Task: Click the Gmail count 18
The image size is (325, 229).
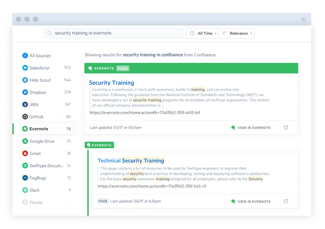Action: tap(69, 153)
